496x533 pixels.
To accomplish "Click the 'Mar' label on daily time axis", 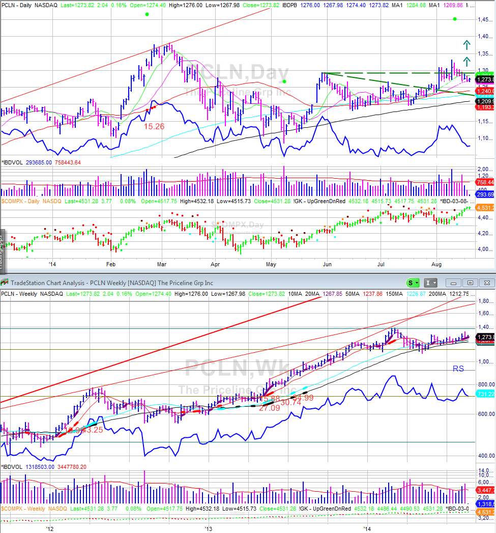I will point(162,264).
